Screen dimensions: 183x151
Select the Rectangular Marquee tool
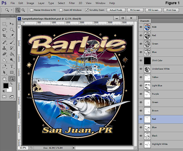coord(4,24)
